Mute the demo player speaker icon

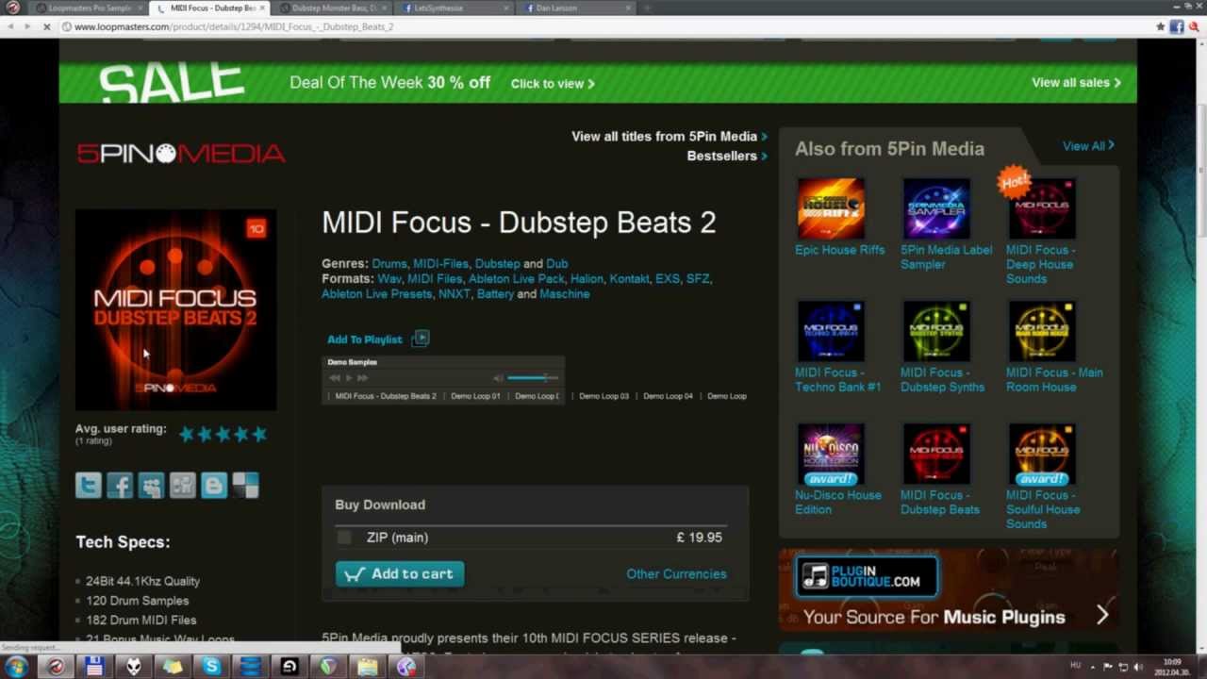click(x=498, y=378)
